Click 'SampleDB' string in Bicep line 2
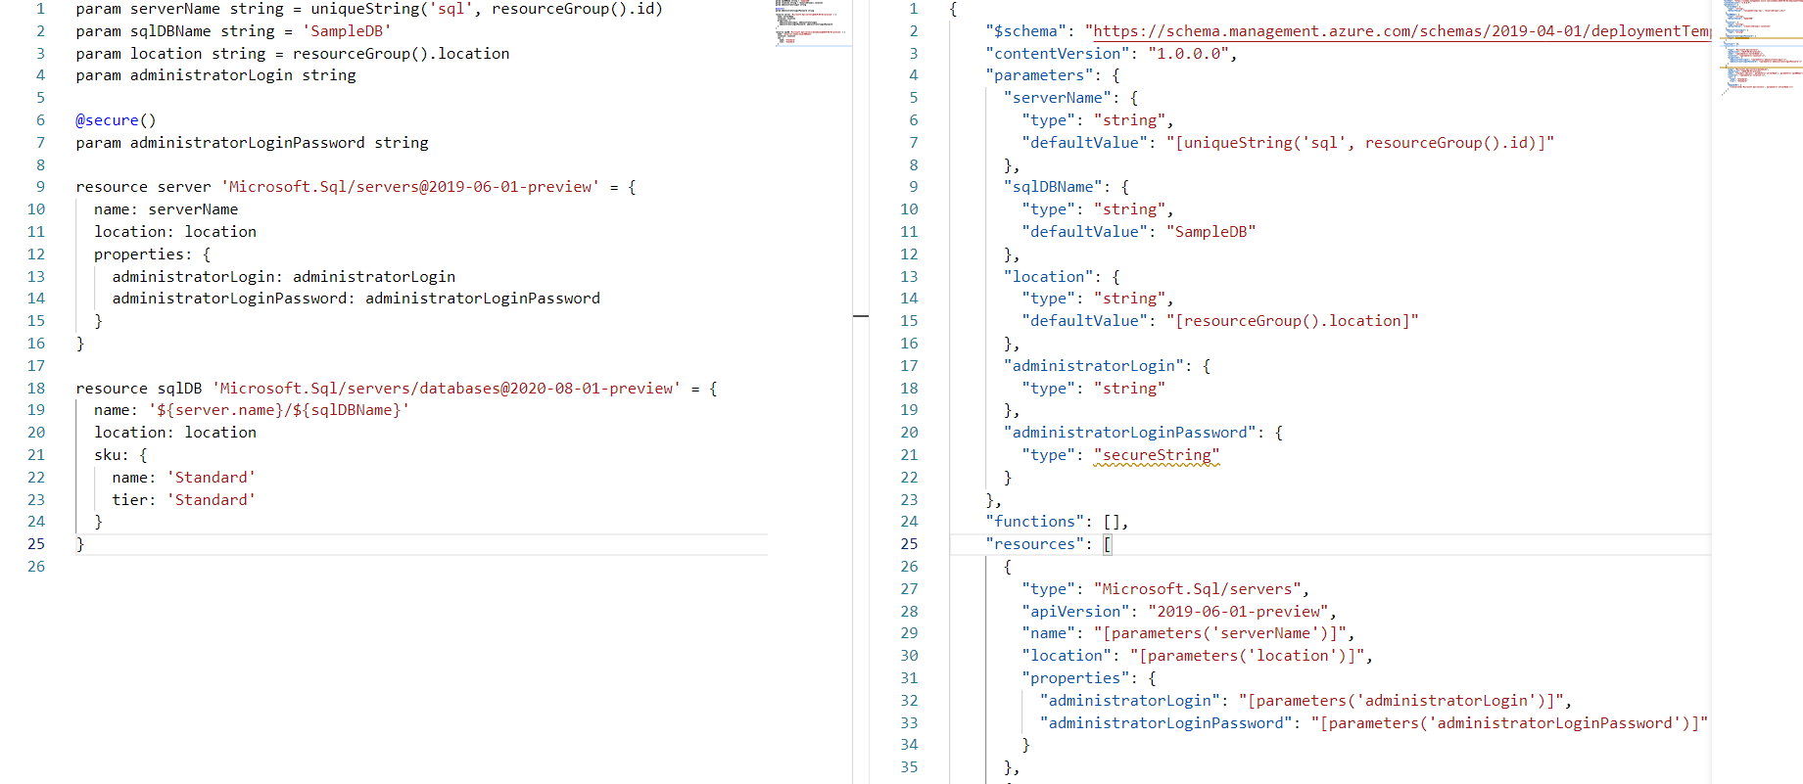Screen dimensions: 1803x784 pyautogui.click(x=347, y=31)
